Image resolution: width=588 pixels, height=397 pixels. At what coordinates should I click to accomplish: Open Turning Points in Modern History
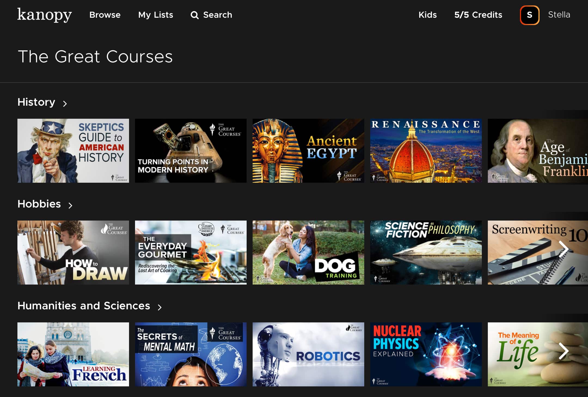[191, 151]
